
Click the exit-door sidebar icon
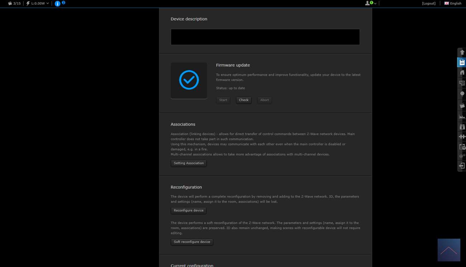pyautogui.click(x=462, y=166)
